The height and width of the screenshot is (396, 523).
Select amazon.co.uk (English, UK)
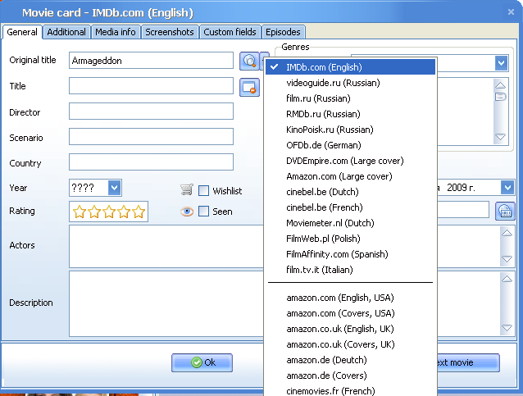[x=350, y=329]
